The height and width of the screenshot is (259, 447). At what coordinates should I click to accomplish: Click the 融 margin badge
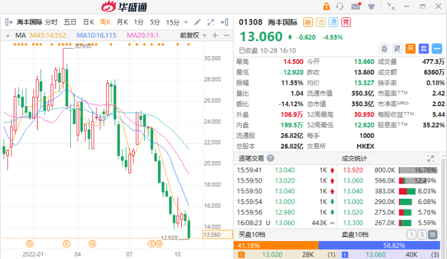coord(308,22)
